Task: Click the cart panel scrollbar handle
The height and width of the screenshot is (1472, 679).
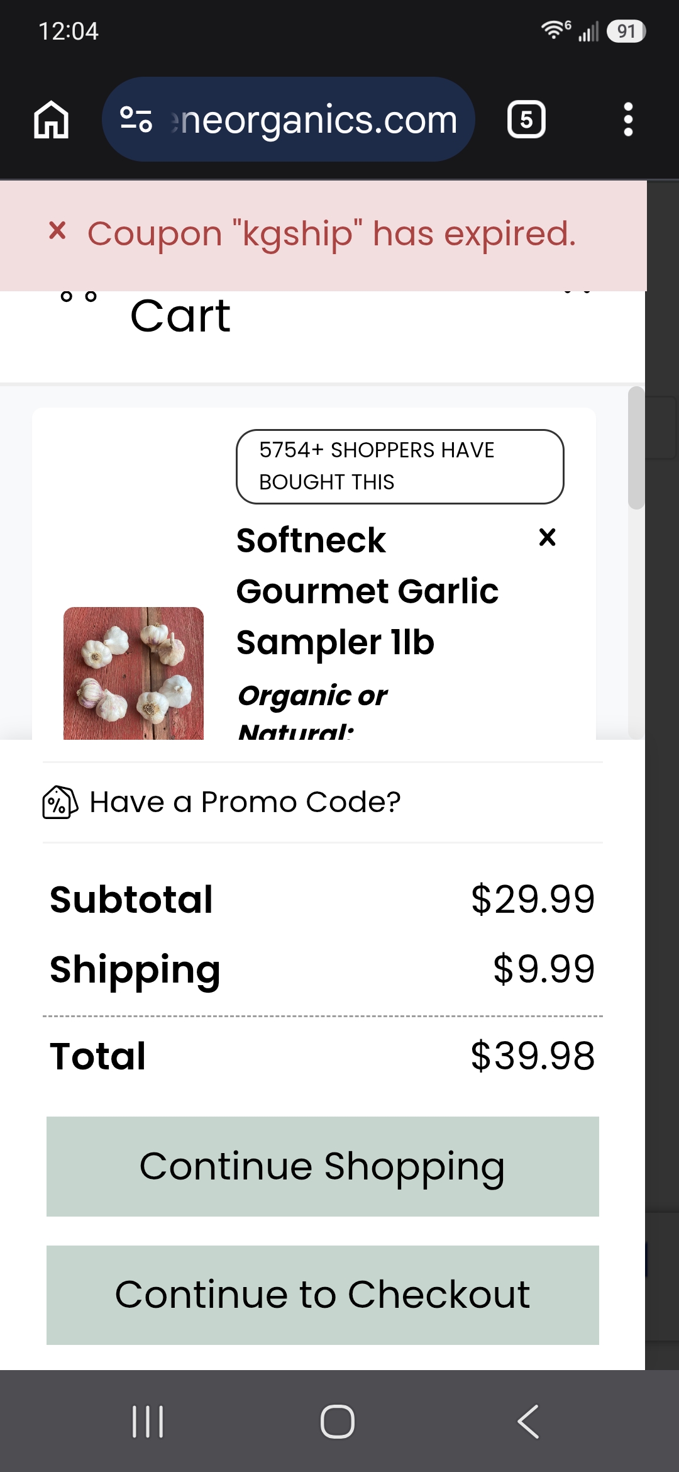Action: click(636, 448)
